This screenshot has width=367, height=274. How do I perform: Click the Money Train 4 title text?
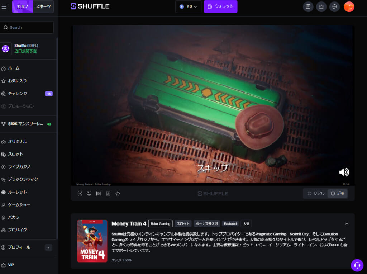click(129, 224)
